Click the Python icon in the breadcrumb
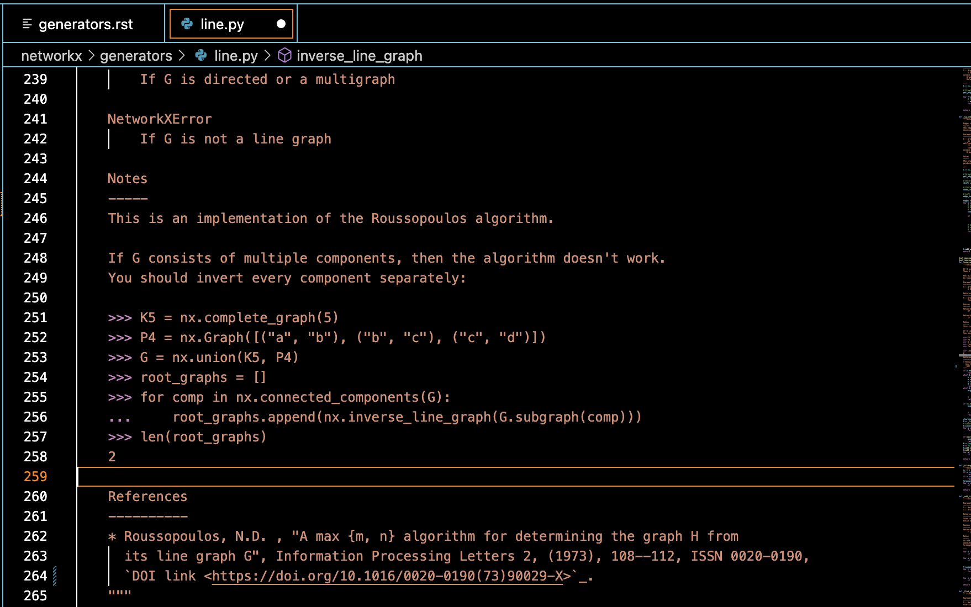The image size is (971, 607). [201, 56]
